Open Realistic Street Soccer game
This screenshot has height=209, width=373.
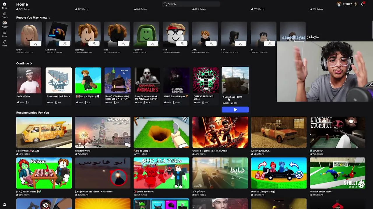tap(337, 173)
